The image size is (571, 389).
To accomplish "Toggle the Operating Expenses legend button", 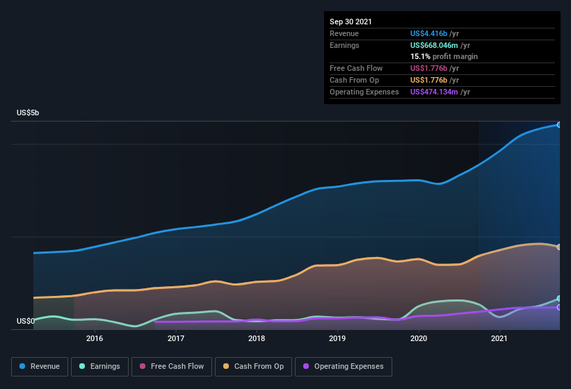I will pos(344,367).
